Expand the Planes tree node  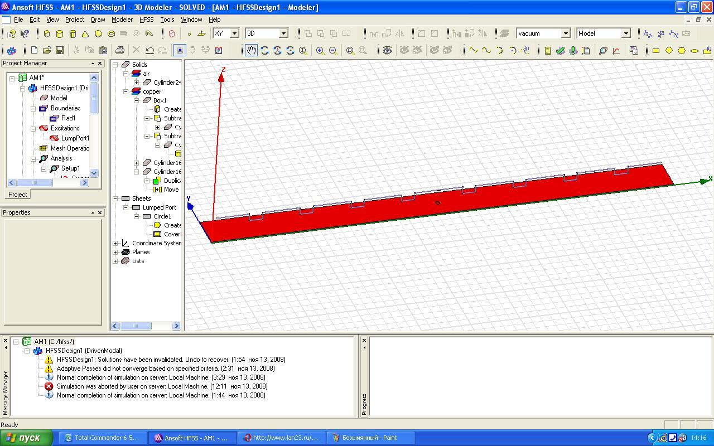[x=115, y=252]
